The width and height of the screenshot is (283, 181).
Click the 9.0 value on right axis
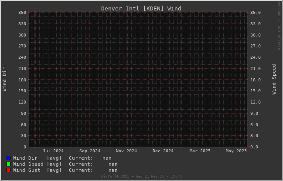tap(254, 114)
